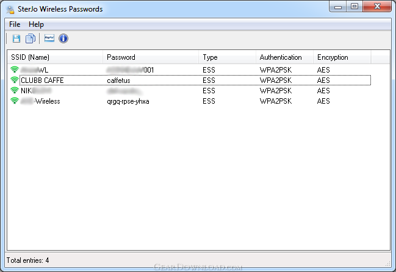Viewport: 396px width, 272px height.
Task: Click the PayPal donate toolbar icon
Action: [x=49, y=38]
